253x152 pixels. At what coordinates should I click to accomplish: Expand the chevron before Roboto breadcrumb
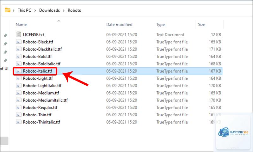tap(64, 10)
